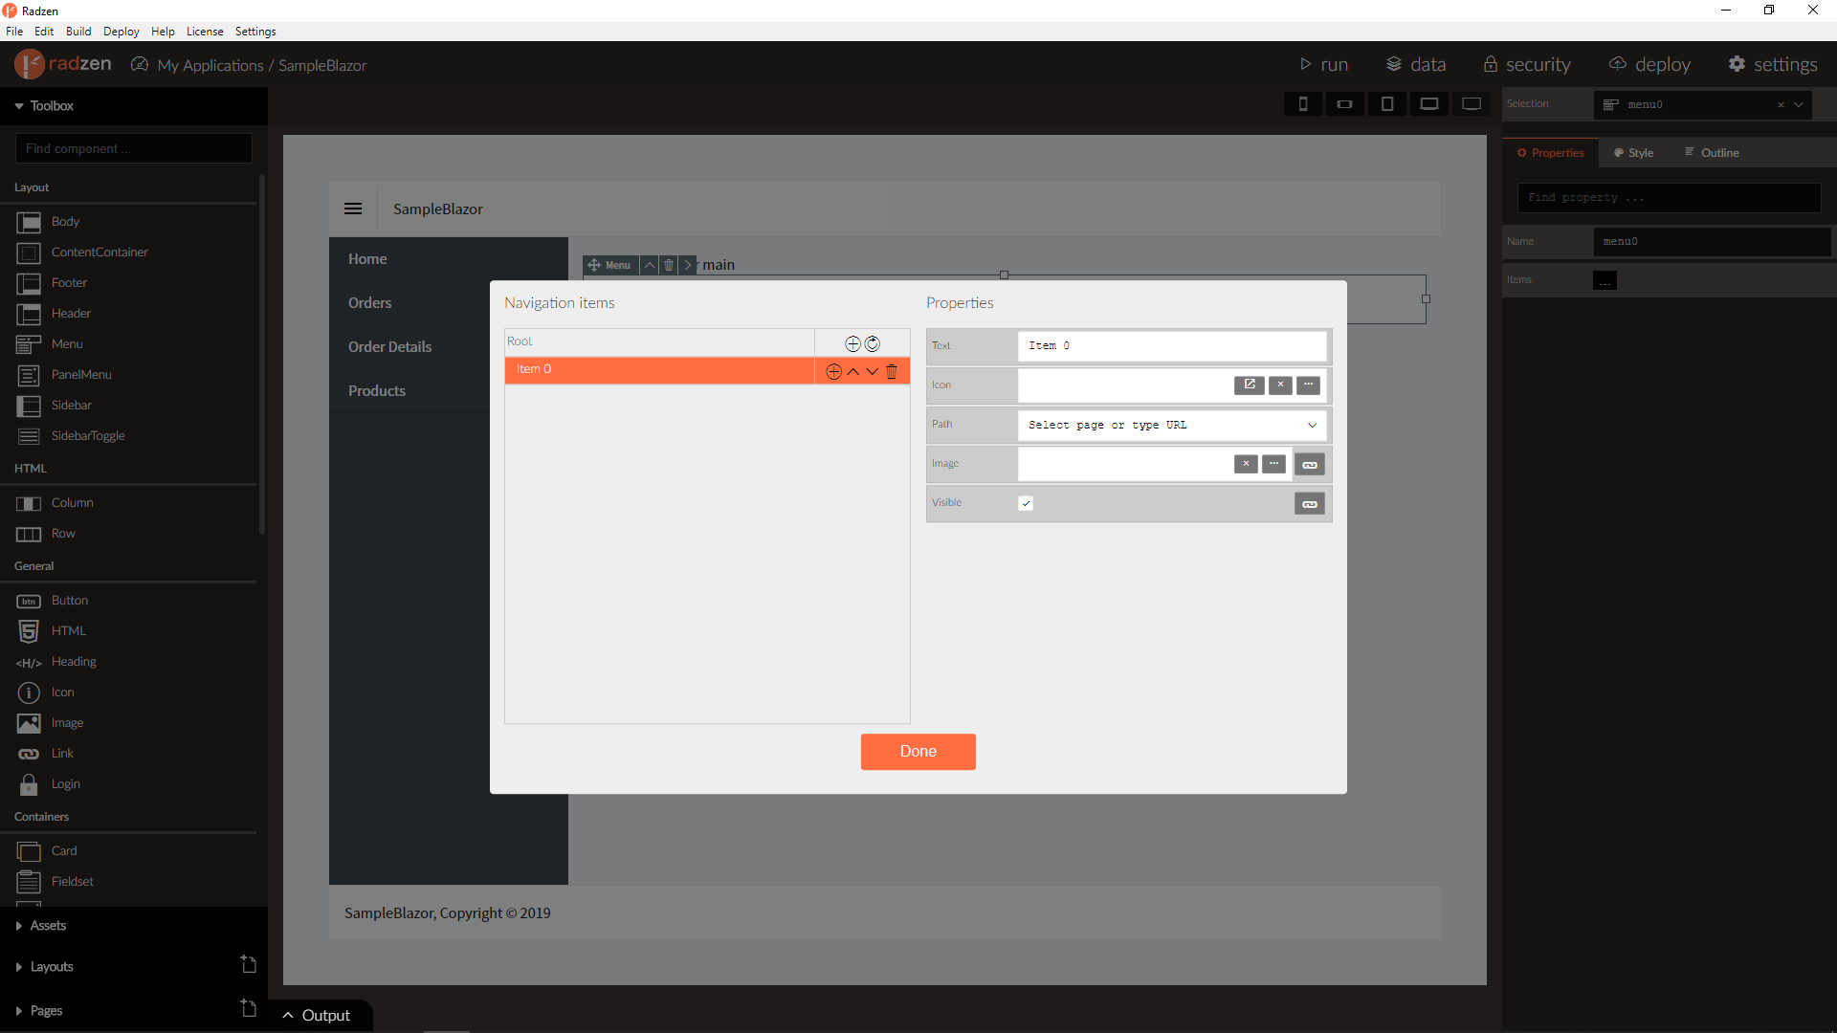Focus the Find component search box
The image size is (1837, 1033).
(134, 148)
